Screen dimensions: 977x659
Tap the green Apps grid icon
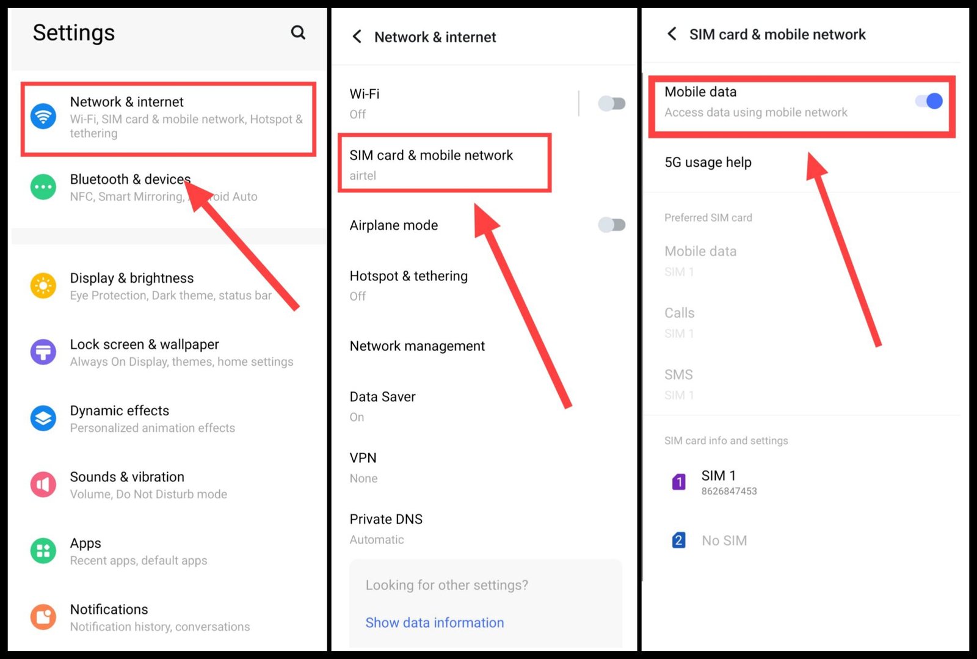[x=43, y=551]
